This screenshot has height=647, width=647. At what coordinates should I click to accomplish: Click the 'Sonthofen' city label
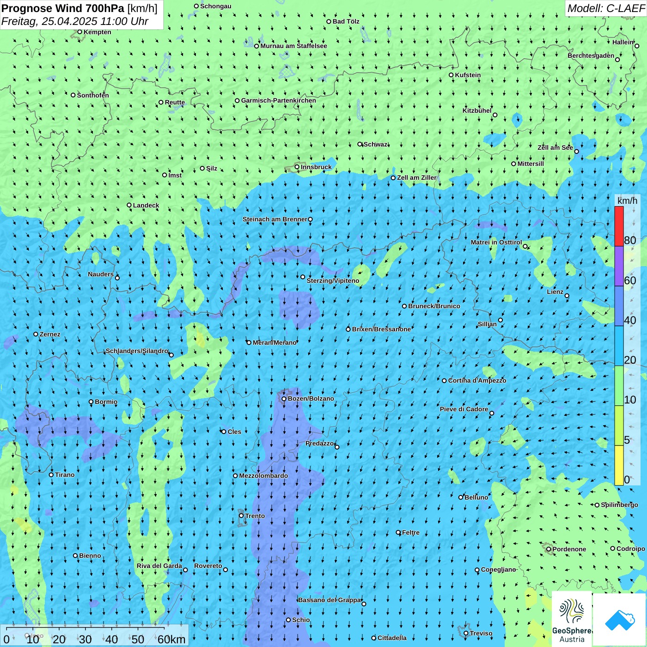tap(93, 95)
